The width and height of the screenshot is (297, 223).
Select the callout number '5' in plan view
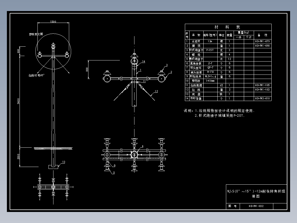(x=114, y=173)
